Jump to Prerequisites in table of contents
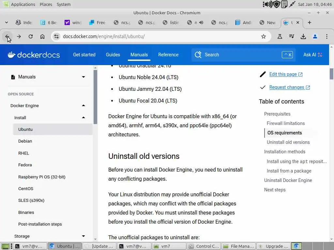Viewport: 334px width, 250px height. tap(277, 114)
